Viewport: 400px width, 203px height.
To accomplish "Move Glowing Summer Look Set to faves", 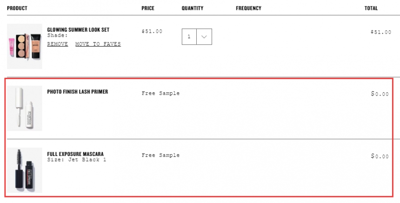I will [98, 44].
